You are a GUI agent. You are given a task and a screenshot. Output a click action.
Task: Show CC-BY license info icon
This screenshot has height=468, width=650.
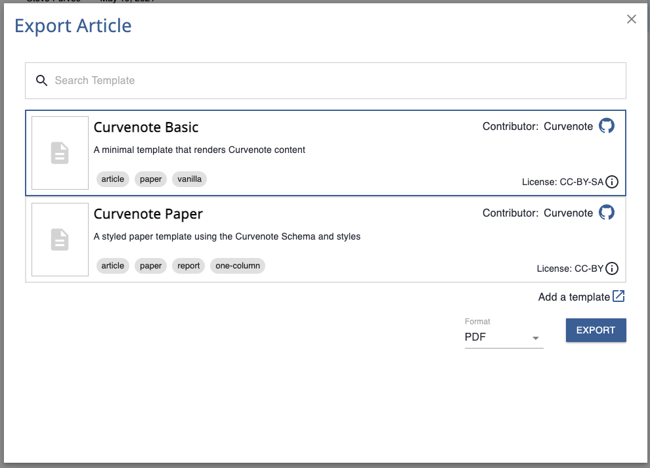click(x=611, y=268)
